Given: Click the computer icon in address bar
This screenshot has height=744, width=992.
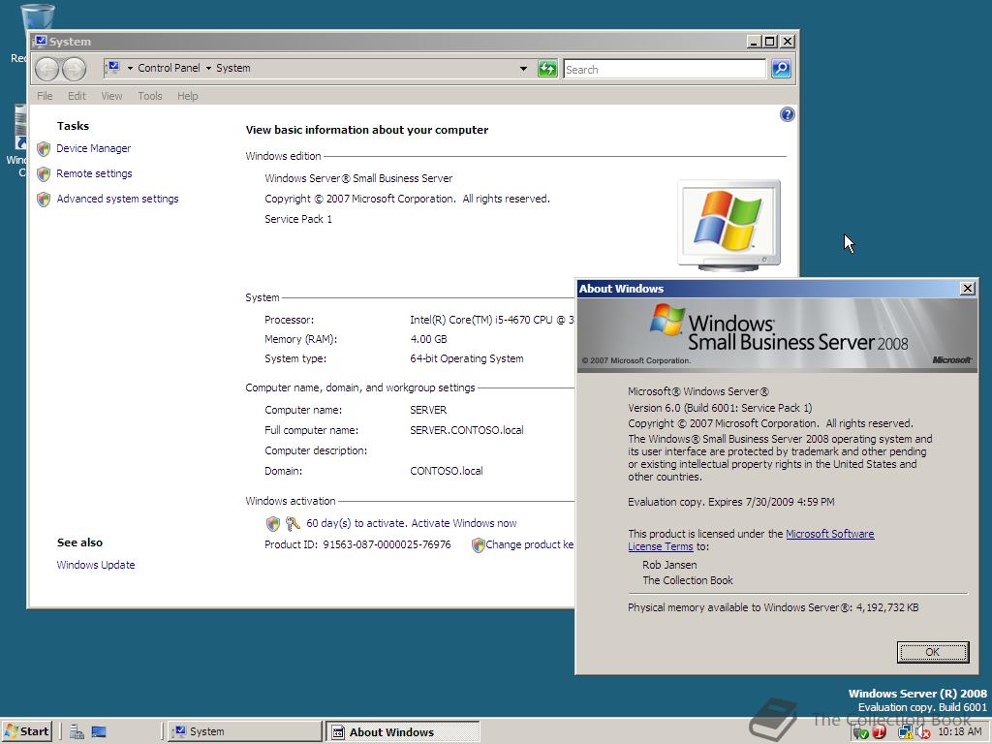Looking at the screenshot, I should [x=112, y=67].
